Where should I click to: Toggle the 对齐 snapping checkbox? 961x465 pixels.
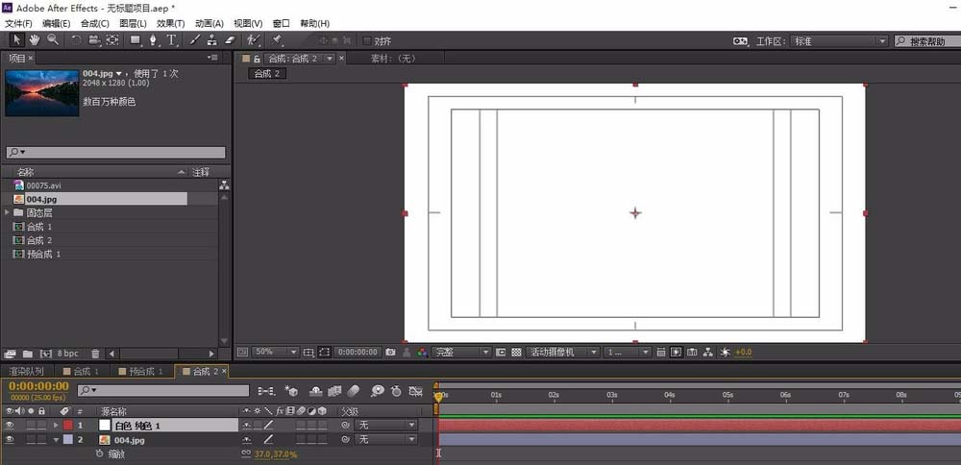tap(367, 41)
